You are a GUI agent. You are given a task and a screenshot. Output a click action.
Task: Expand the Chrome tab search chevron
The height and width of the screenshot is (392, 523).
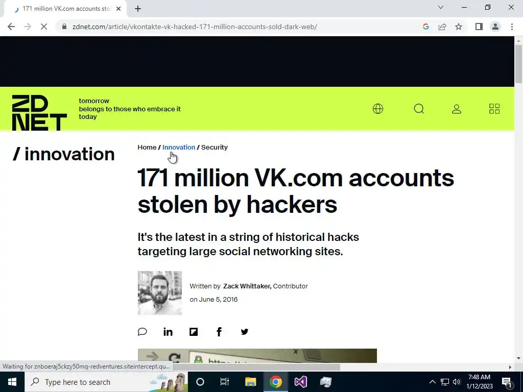[441, 7]
